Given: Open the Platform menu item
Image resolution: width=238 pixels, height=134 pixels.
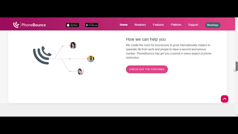Looking at the screenshot, I should pyautogui.click(x=176, y=25).
